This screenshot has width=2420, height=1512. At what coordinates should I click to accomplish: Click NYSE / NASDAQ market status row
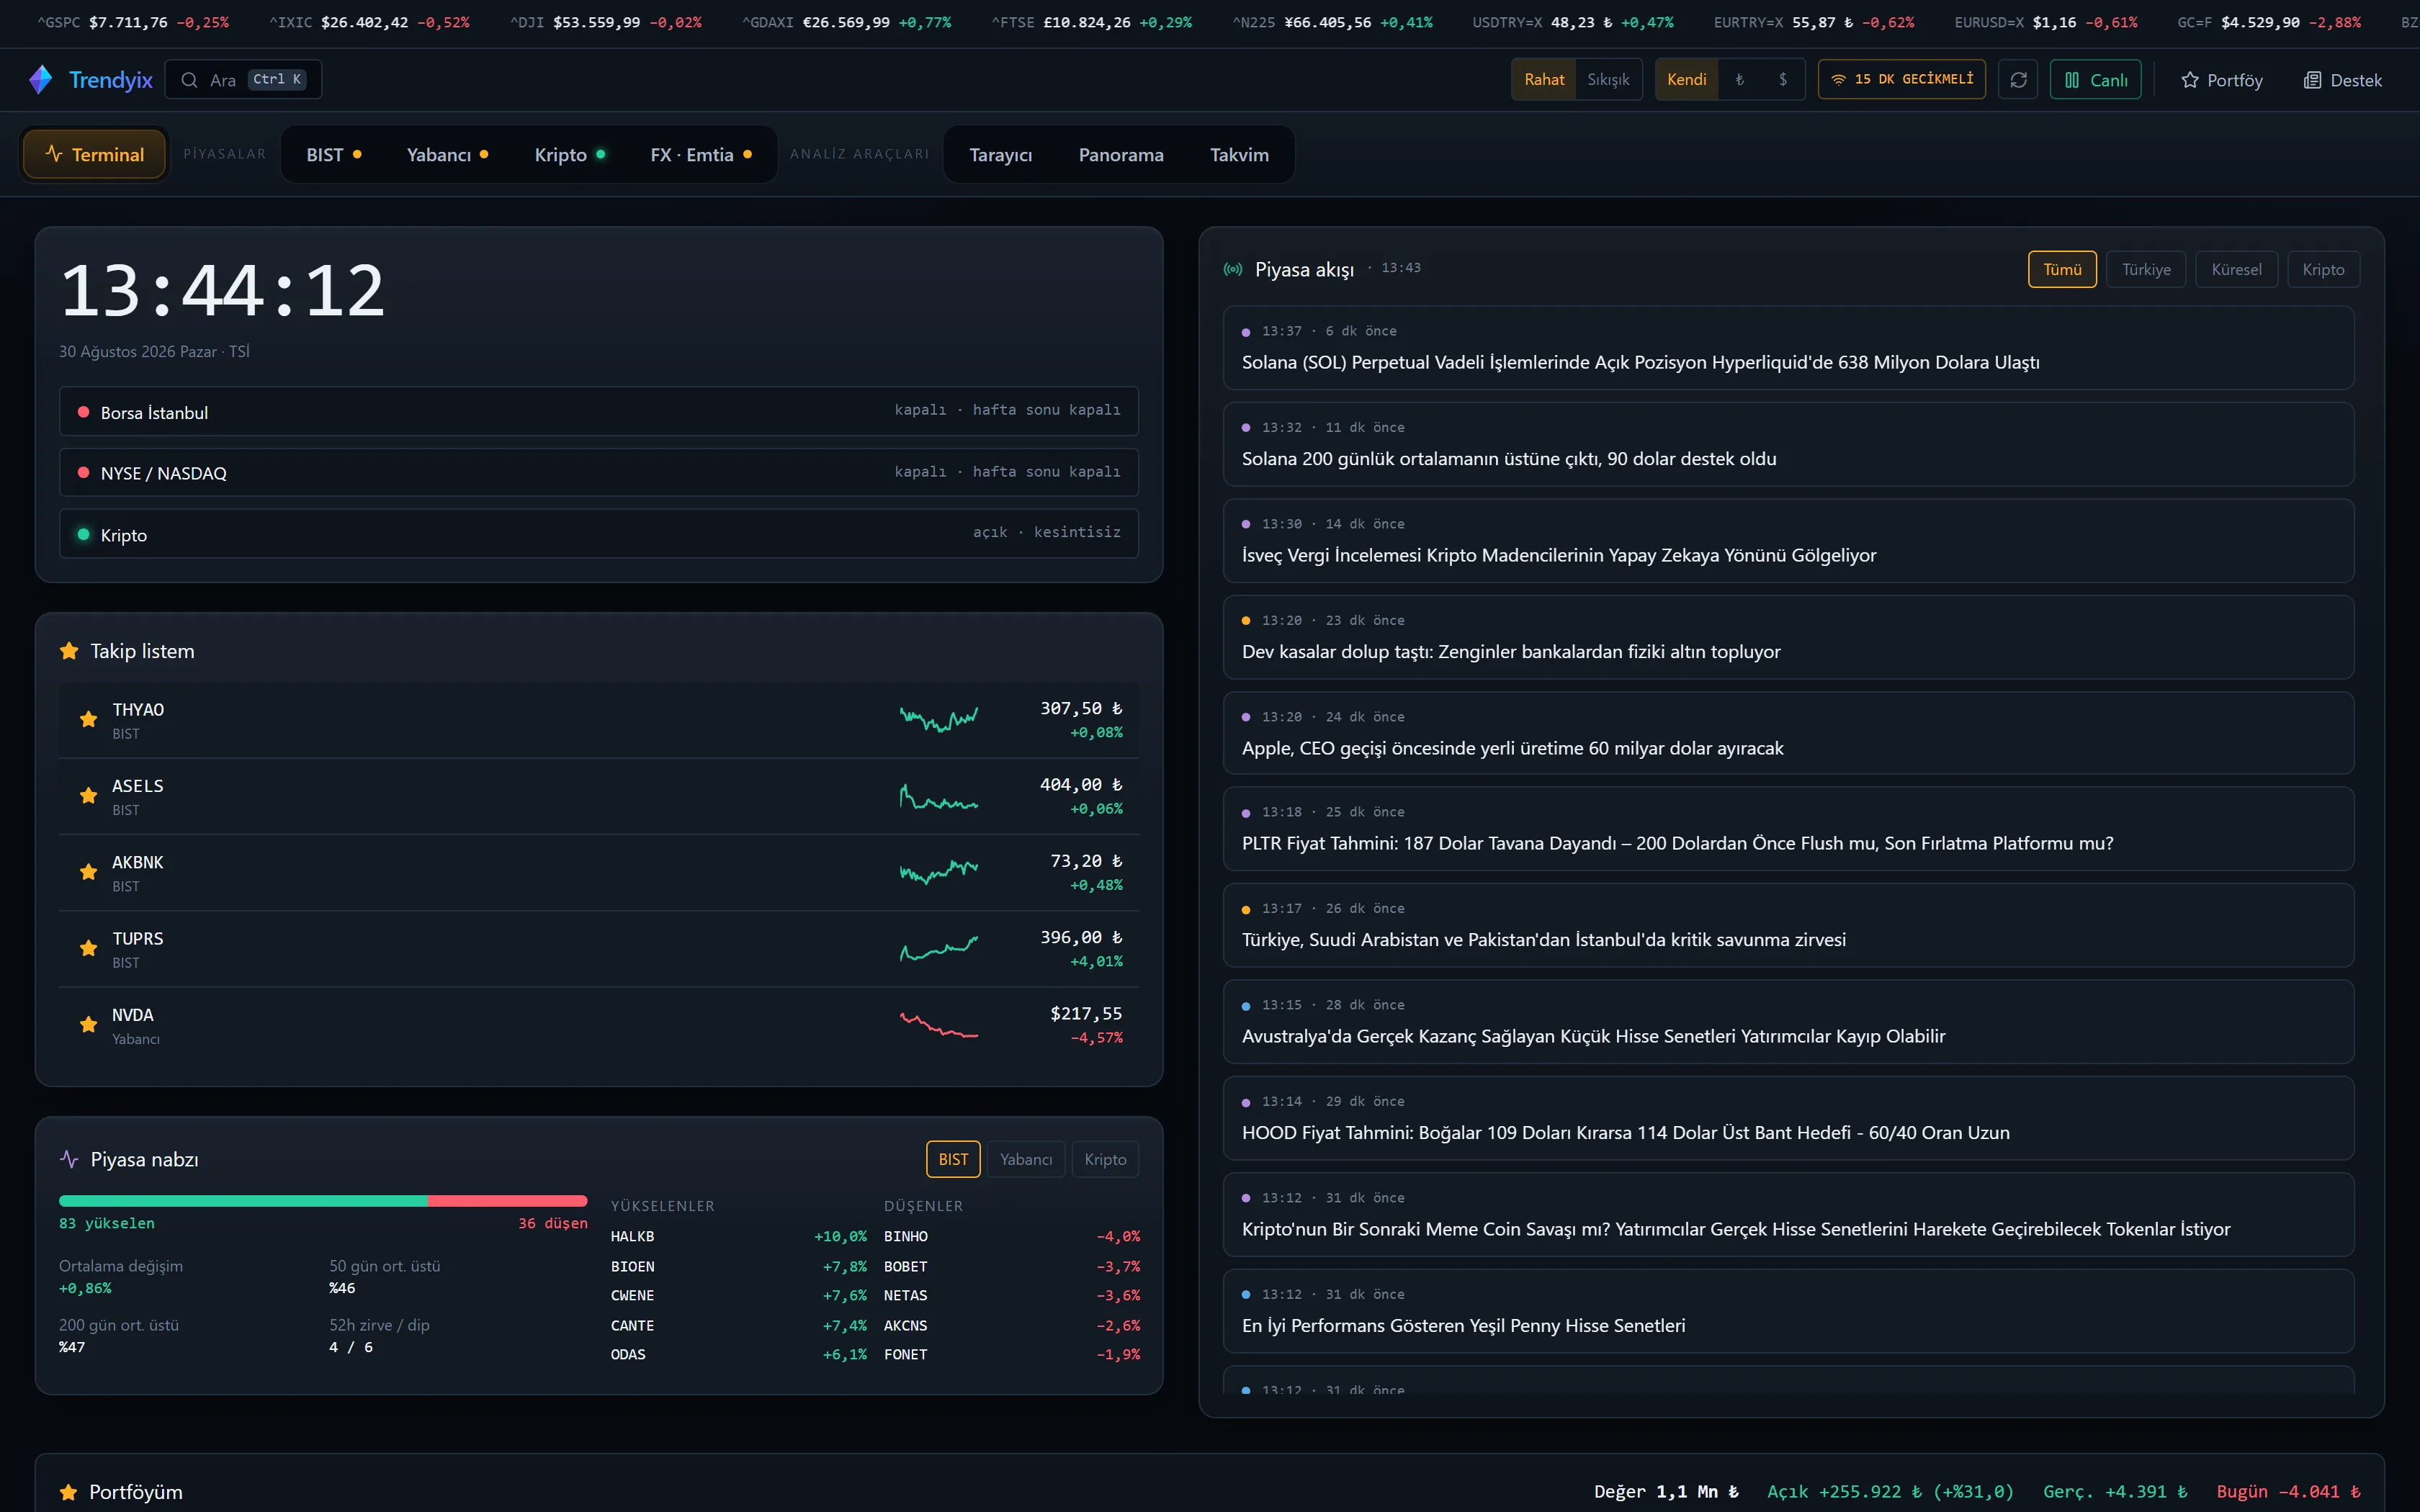pos(599,472)
